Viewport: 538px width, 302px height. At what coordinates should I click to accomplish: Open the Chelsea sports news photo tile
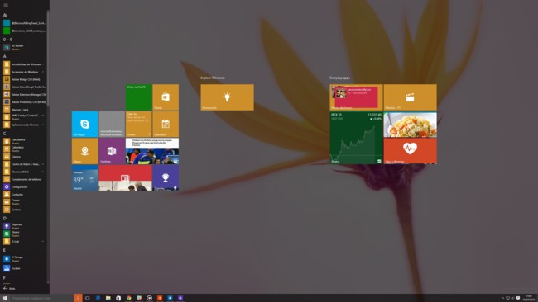tap(152, 151)
